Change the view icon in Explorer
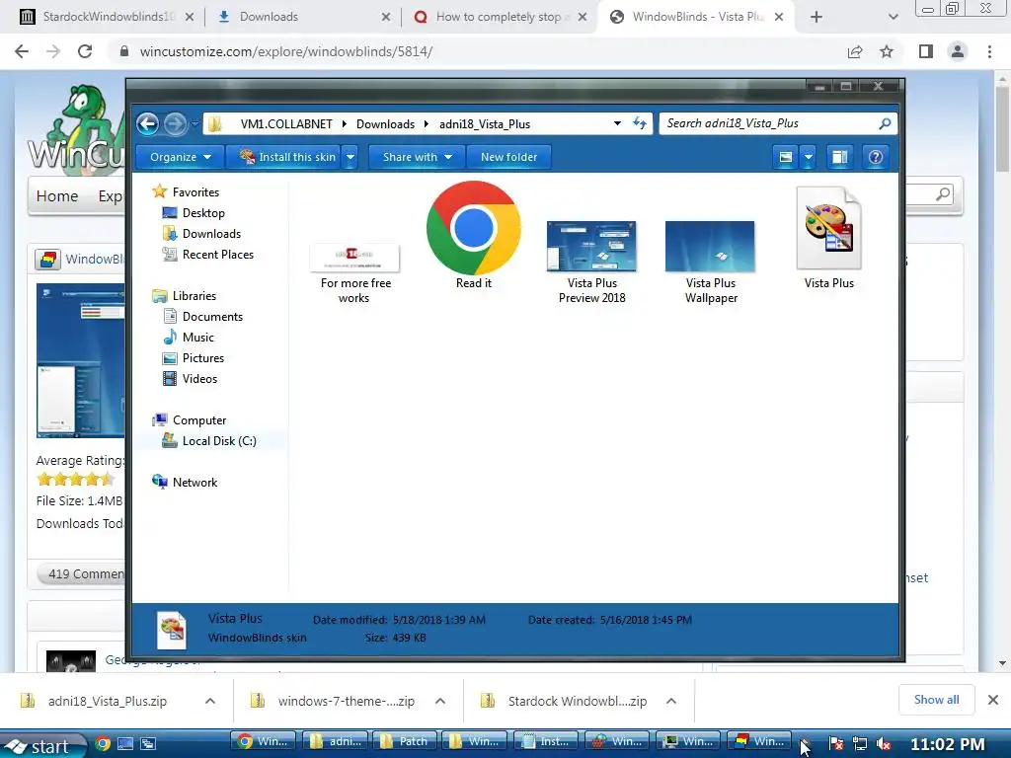The height and width of the screenshot is (758, 1011). [785, 157]
